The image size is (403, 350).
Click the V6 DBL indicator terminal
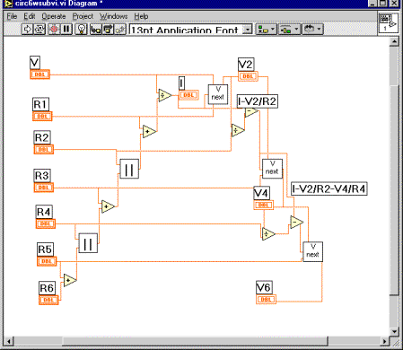tap(266, 299)
